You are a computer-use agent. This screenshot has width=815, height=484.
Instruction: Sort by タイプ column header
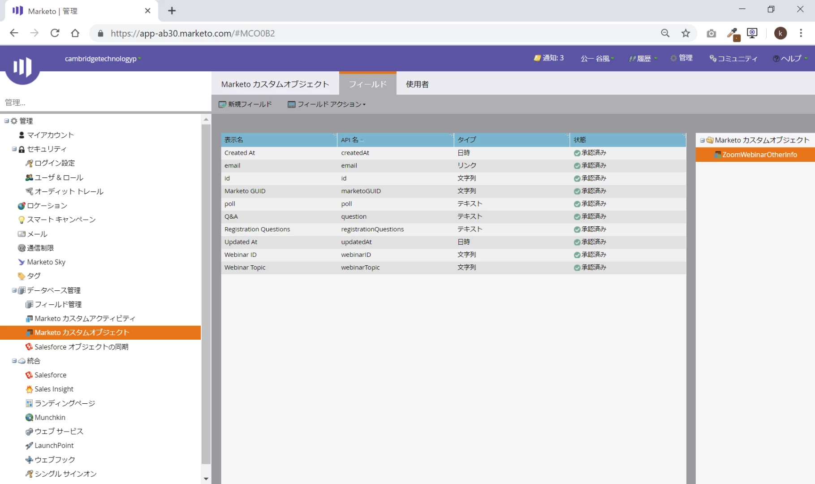[512, 140]
